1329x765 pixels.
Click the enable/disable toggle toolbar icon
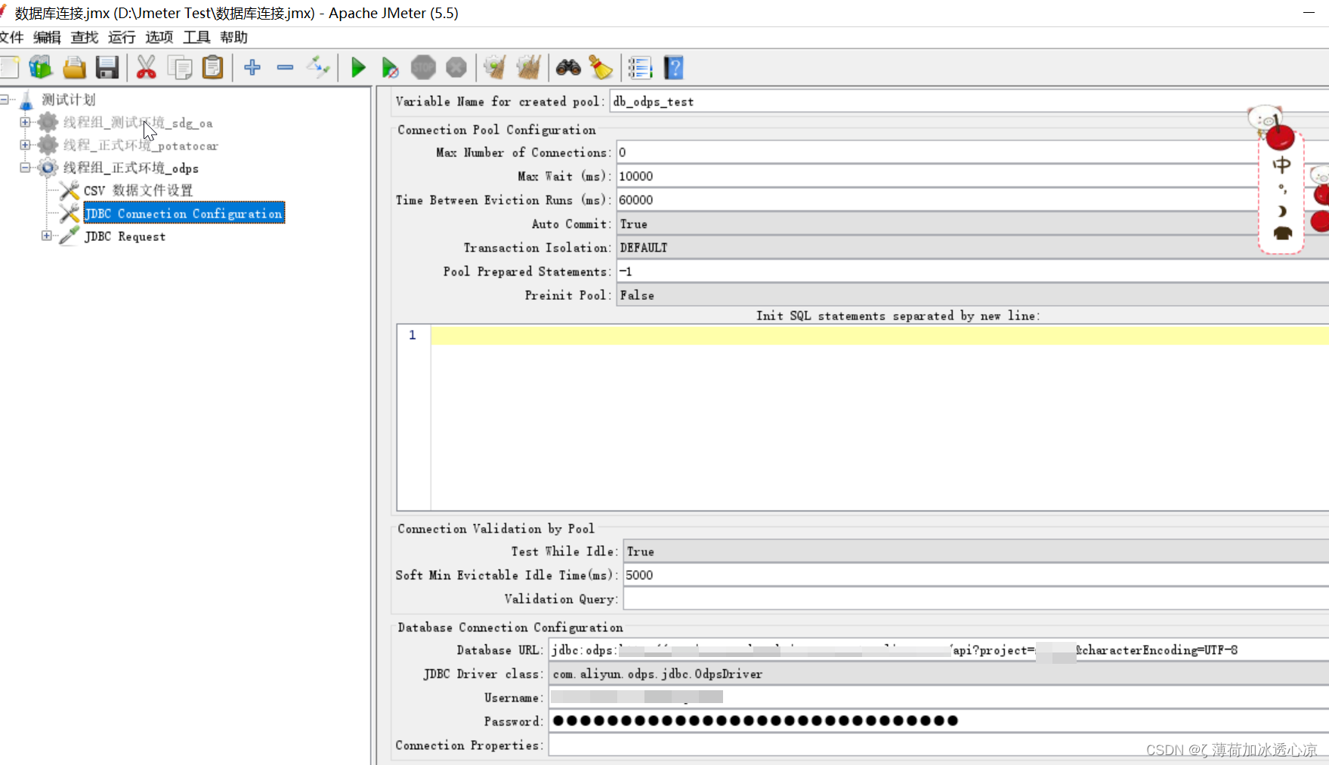318,67
